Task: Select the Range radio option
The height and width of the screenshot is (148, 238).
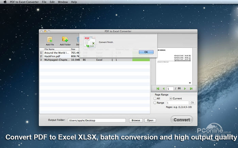Action: (155, 103)
